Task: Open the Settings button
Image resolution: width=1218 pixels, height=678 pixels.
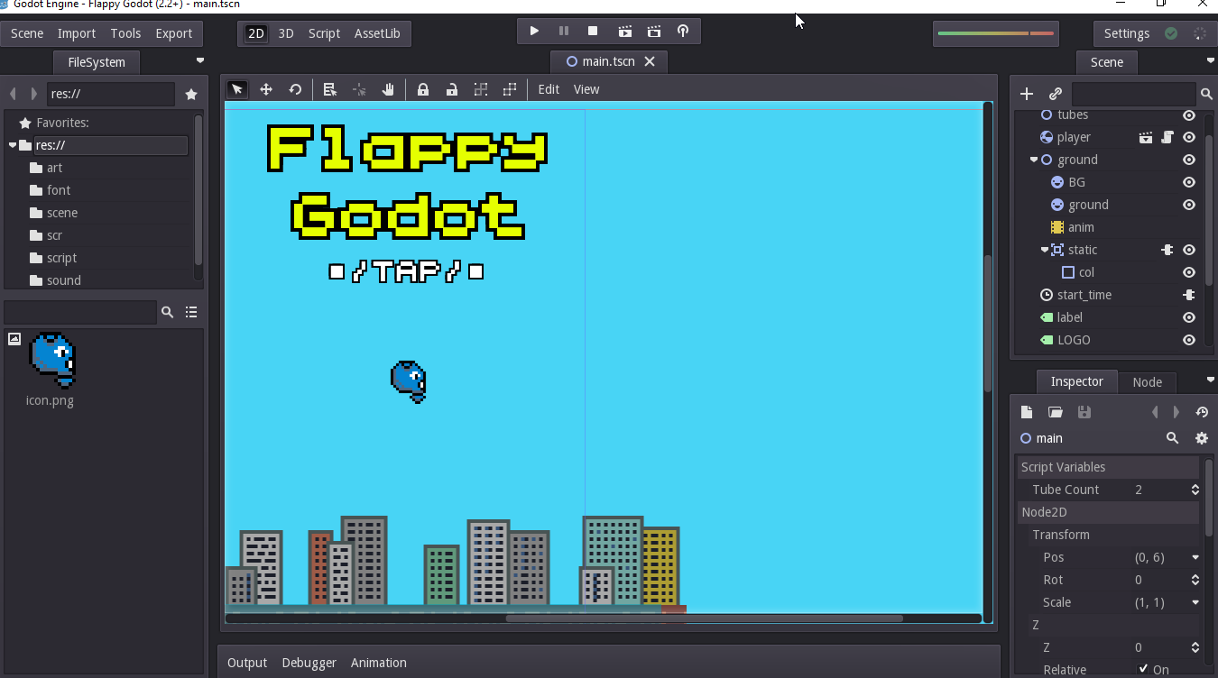Action: tap(1127, 33)
